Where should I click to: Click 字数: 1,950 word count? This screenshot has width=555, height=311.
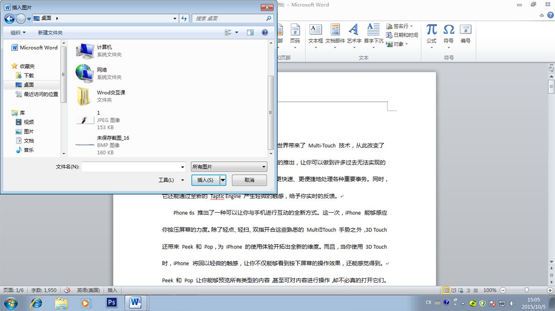44,290
